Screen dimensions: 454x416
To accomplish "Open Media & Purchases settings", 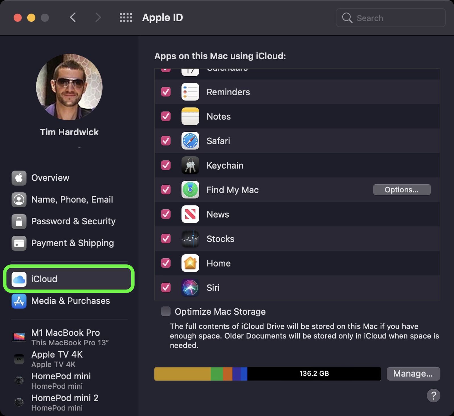I will point(70,301).
